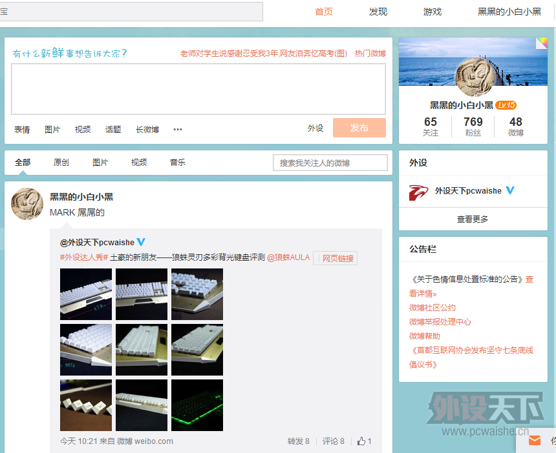Open the hot headline about 老师对学生说感谢

(x=264, y=54)
